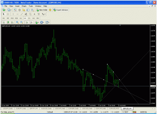Image resolution: width=157 pixels, height=114 pixels.
Task: Zoom out the chart with magnifier minus
Action: [22, 22]
